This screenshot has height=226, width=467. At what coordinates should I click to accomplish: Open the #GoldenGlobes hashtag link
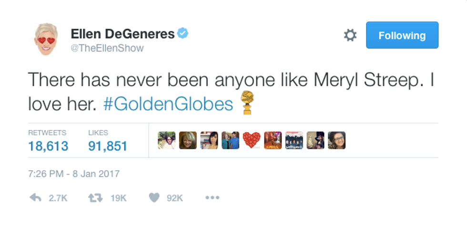click(x=168, y=104)
